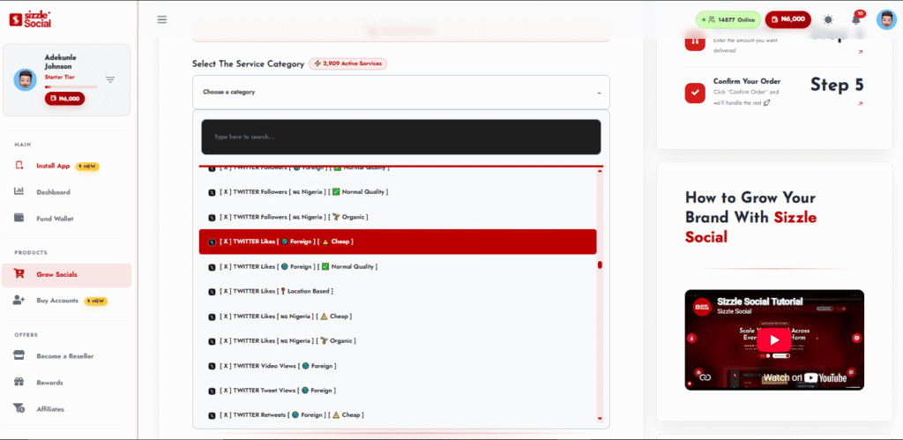The width and height of the screenshot is (903, 440).
Task: Select TWITTER Followers Nigeria Organic option
Action: (x=398, y=217)
